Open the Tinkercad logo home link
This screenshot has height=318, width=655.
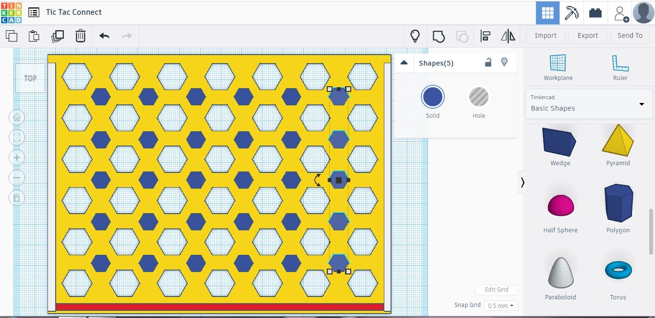point(11,12)
